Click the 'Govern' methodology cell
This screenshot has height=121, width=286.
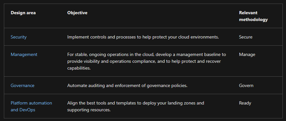tap(246, 85)
